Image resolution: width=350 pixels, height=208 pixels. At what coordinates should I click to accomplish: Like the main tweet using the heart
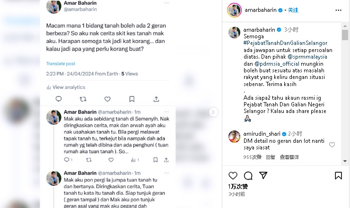pos(107,99)
